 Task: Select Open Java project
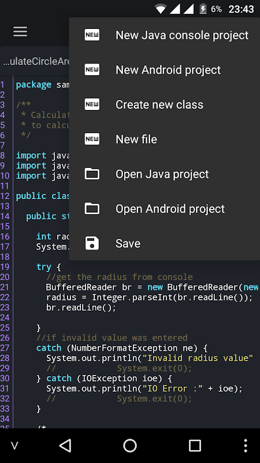(165, 174)
